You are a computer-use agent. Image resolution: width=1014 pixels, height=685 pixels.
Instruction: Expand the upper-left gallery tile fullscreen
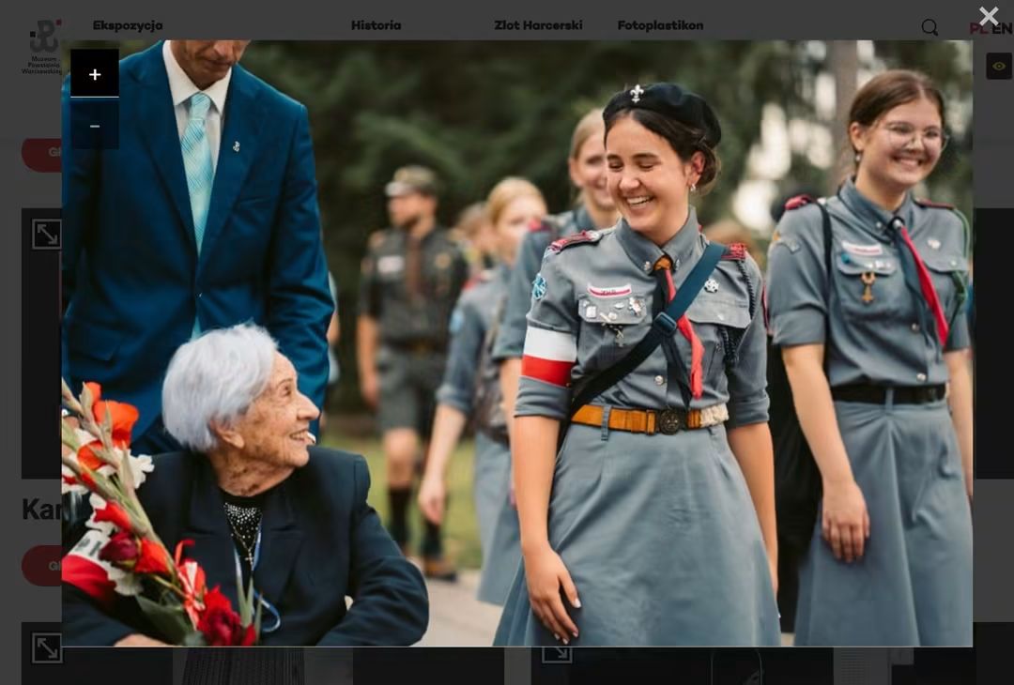point(47,234)
